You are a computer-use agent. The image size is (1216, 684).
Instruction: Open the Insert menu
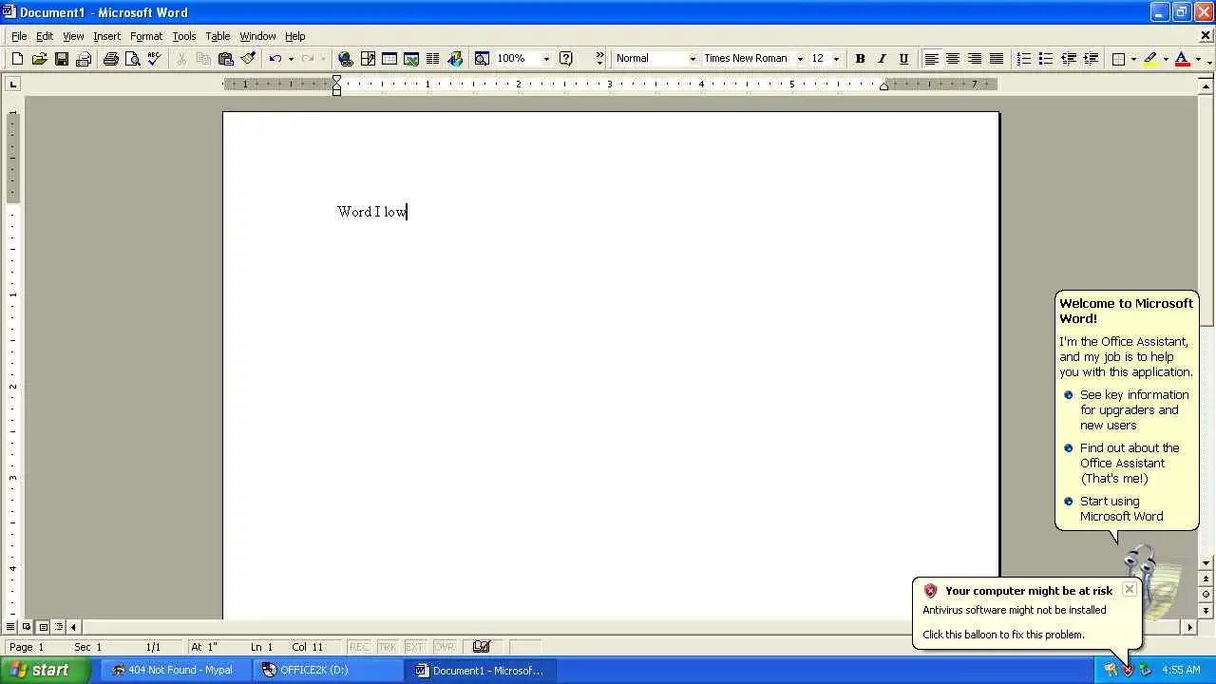pyautogui.click(x=106, y=36)
